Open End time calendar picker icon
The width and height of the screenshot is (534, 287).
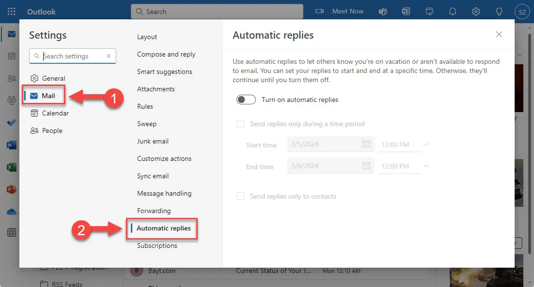pos(366,166)
